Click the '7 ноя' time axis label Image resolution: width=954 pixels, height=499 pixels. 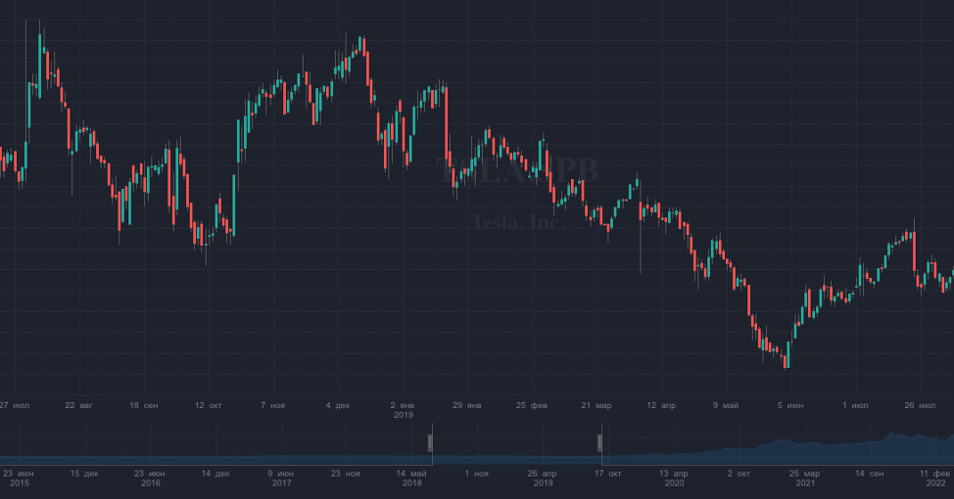272,405
